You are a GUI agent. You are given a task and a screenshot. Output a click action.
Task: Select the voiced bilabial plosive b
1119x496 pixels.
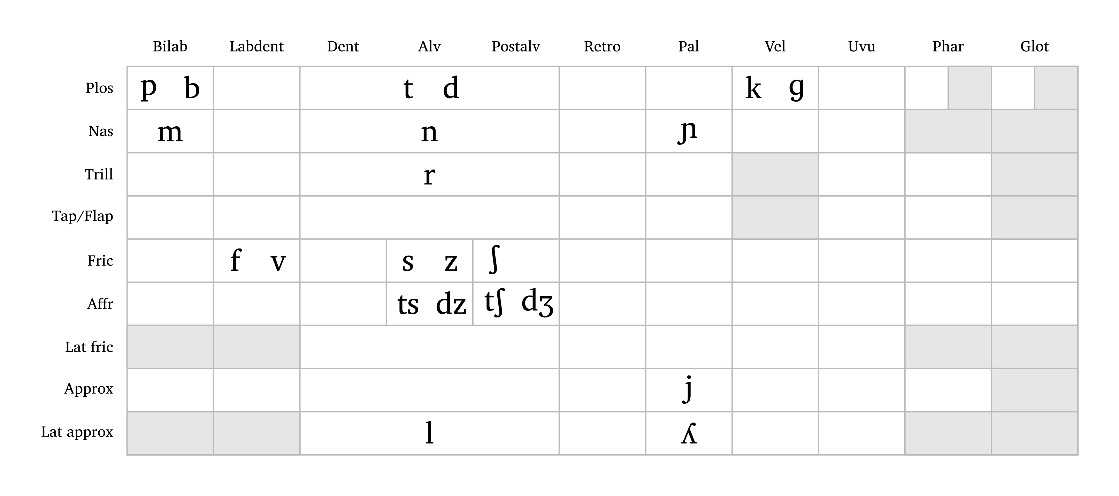click(x=192, y=88)
